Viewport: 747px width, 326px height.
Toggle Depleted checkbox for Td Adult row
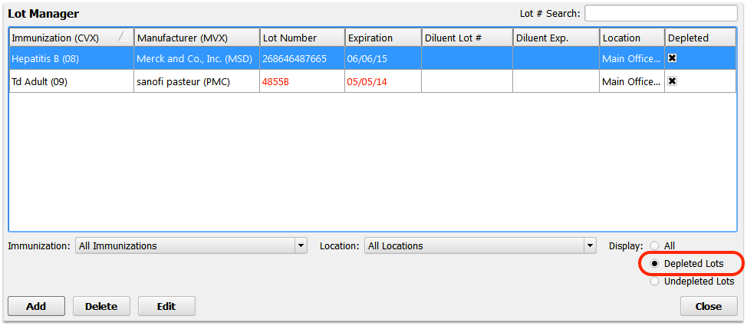click(x=672, y=81)
